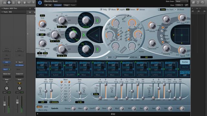Select oscillator 3 number button

(x=97, y=49)
